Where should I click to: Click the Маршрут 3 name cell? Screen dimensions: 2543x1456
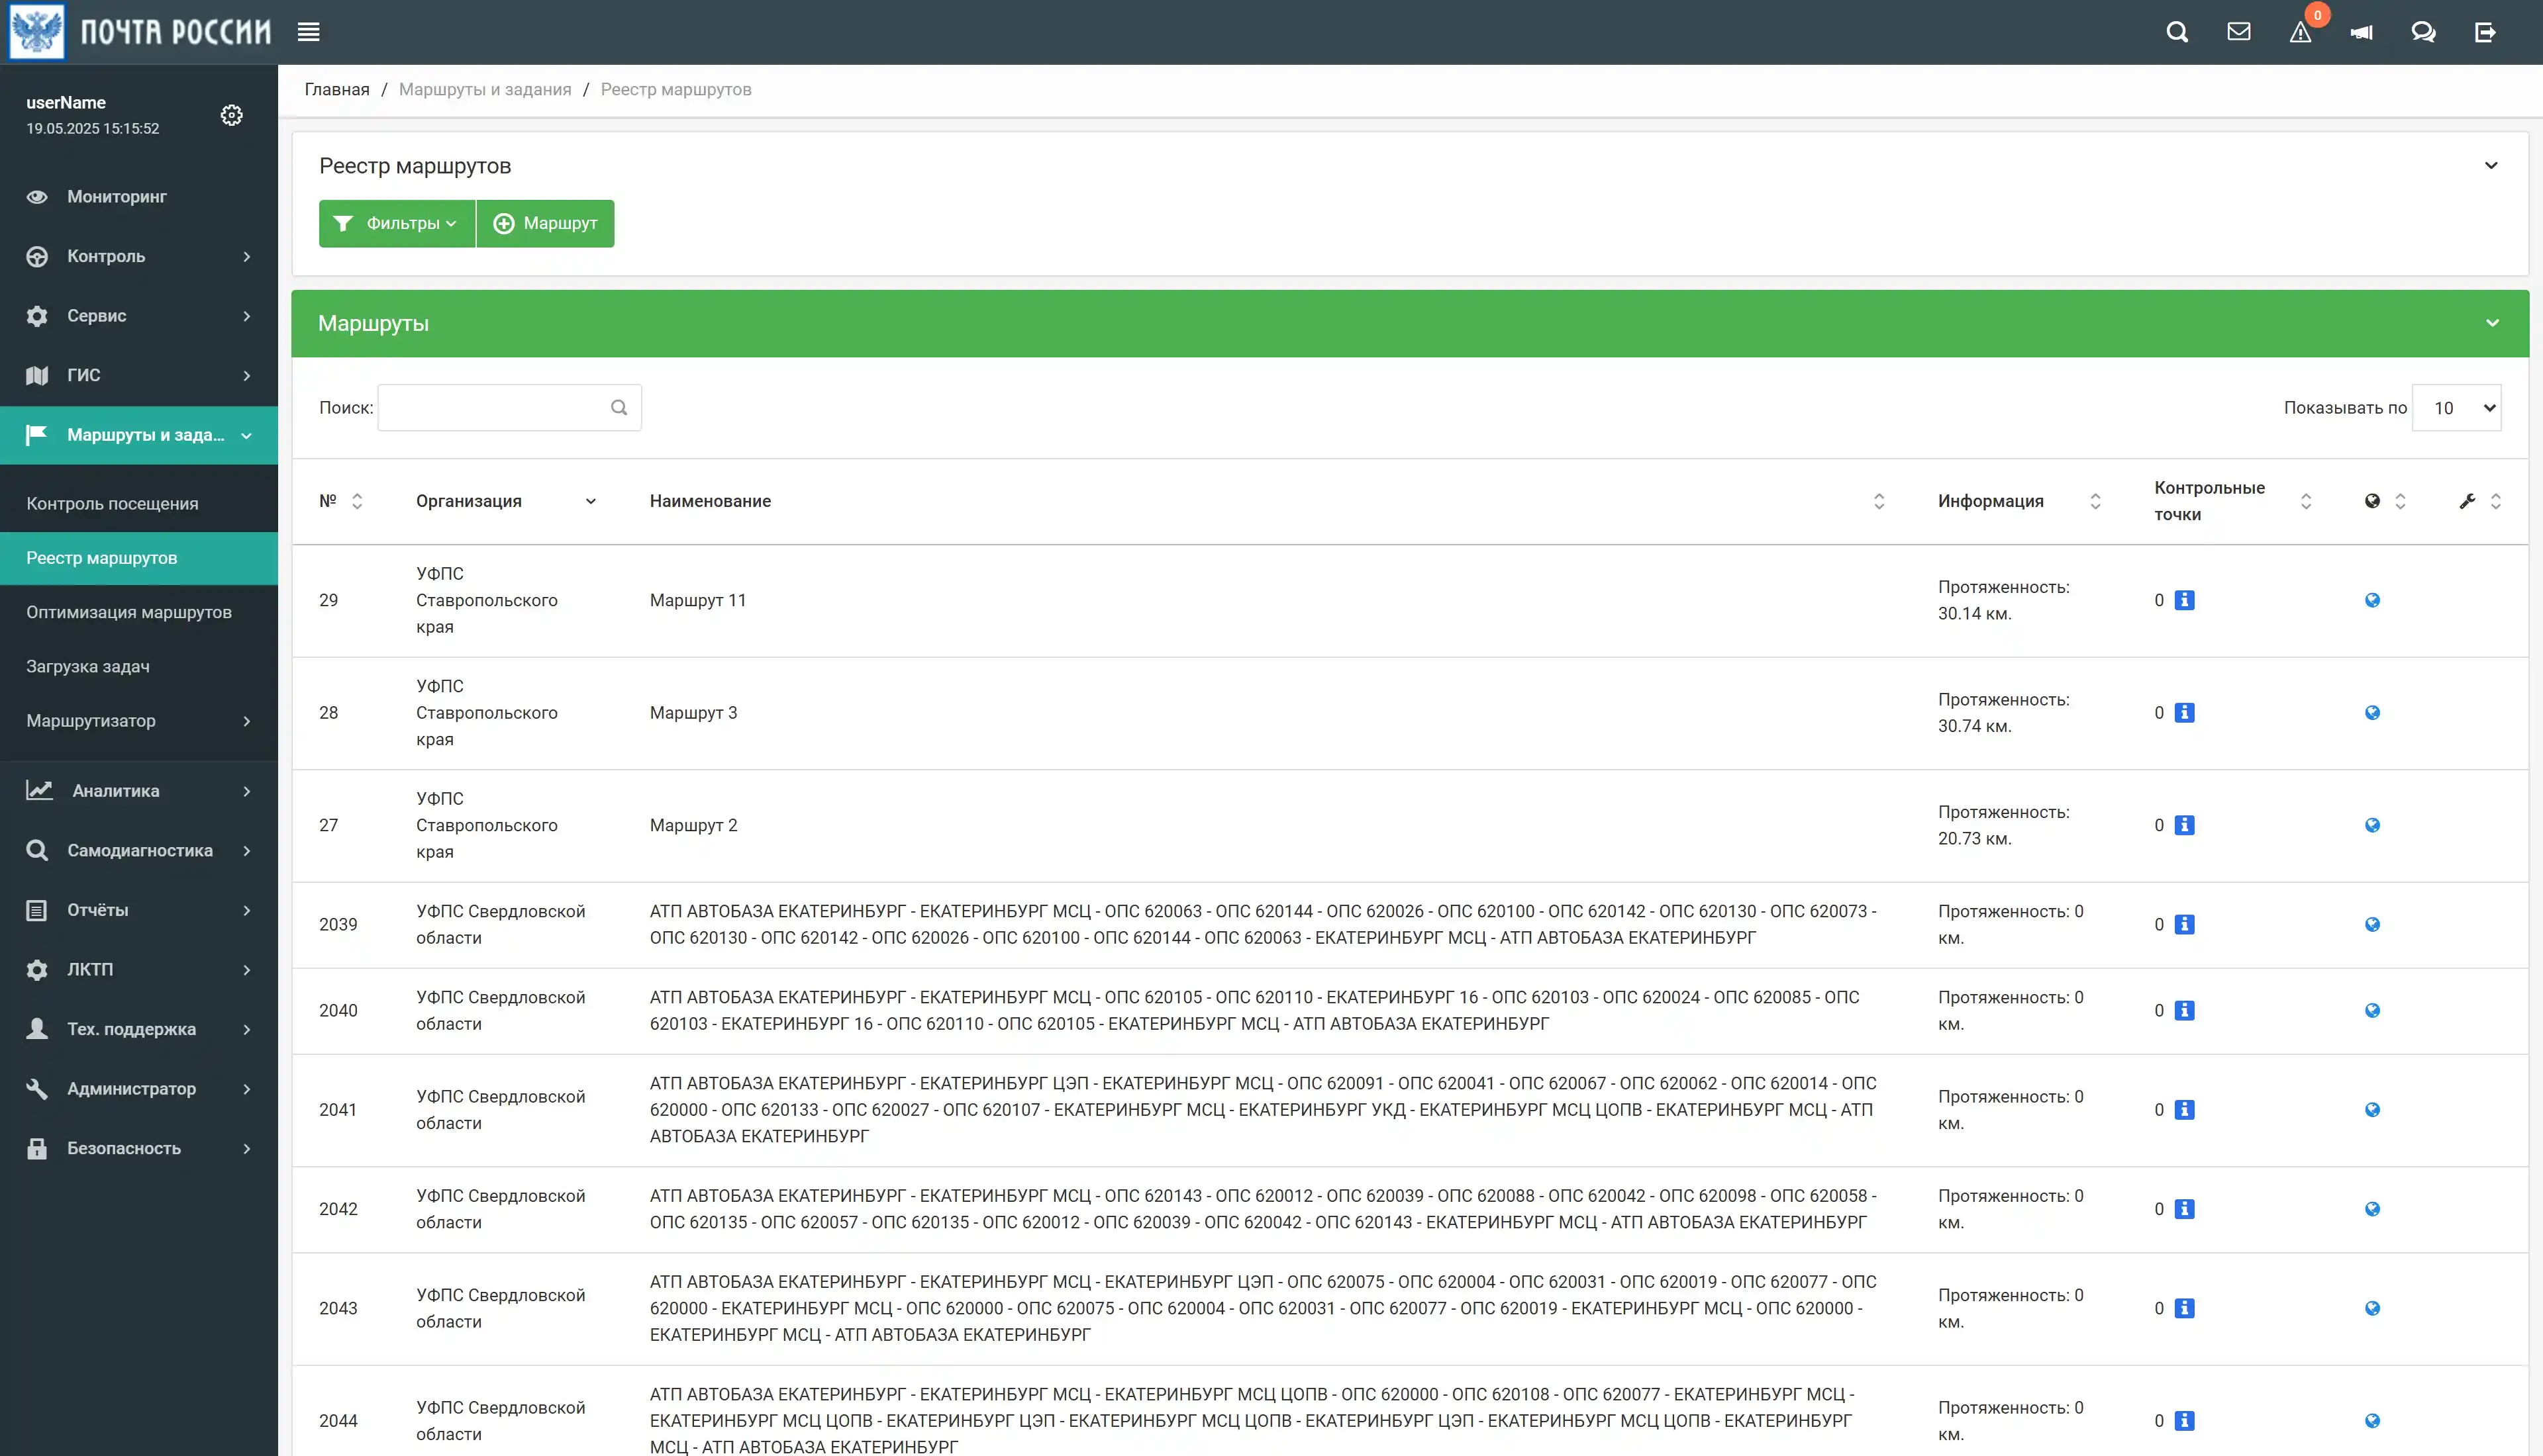693,713
